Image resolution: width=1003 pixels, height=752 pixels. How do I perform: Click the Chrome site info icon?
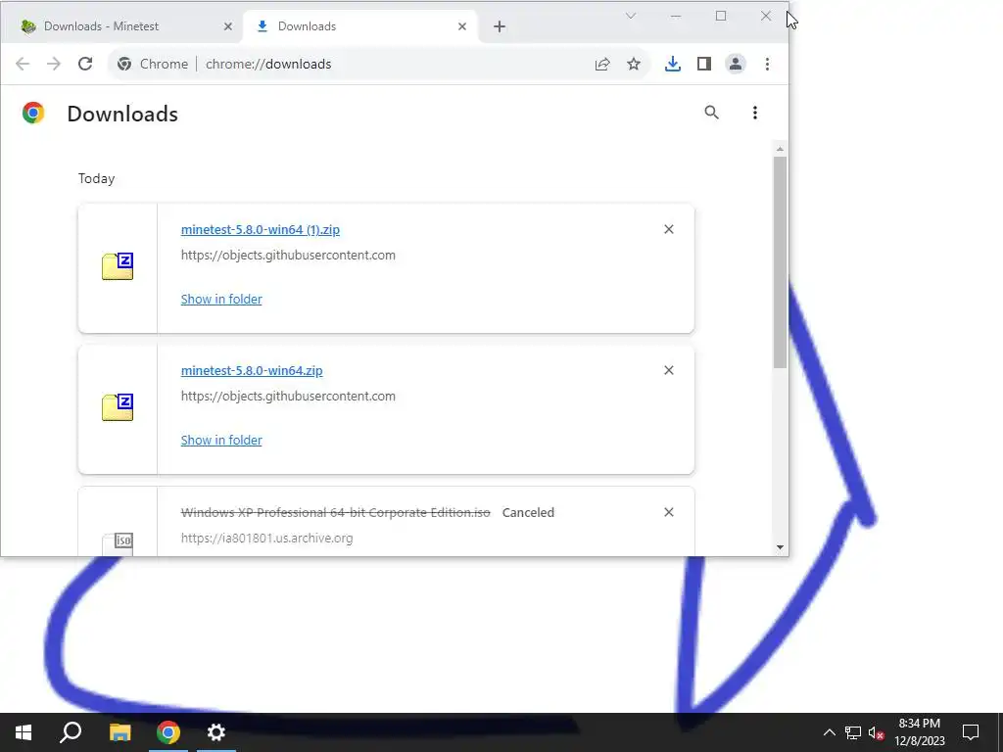[124, 64]
